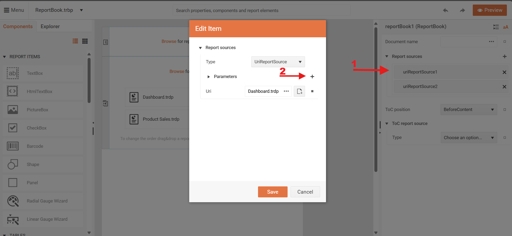Select the Linear Gauge Wizard icon

[13, 219]
